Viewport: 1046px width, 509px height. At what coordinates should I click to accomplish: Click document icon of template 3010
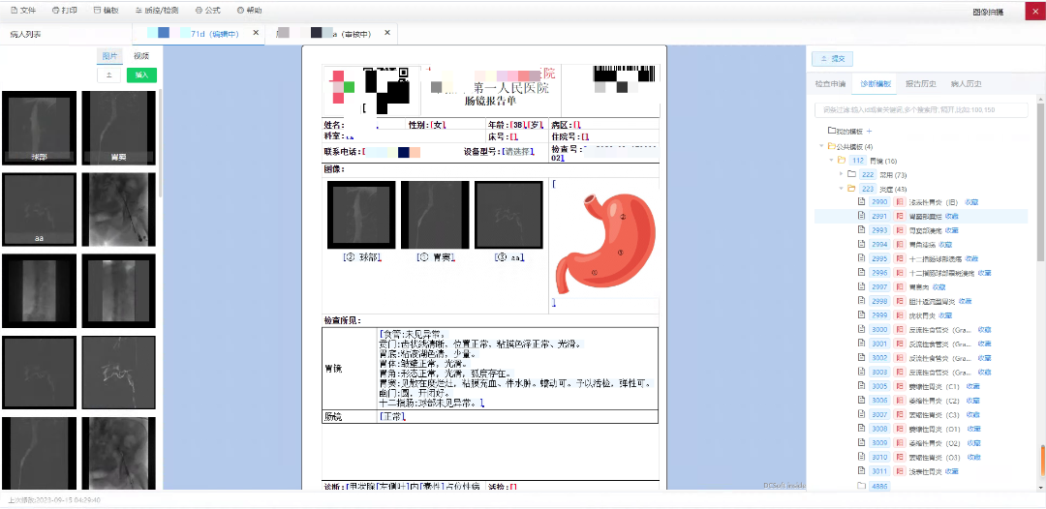(861, 457)
